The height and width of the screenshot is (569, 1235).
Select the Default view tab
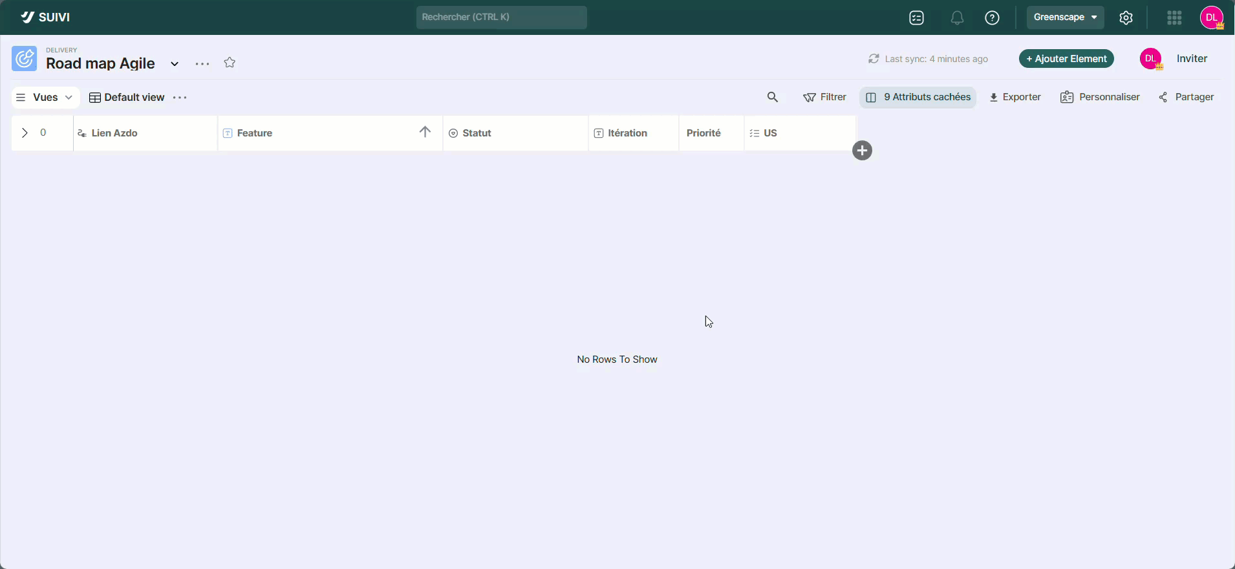[127, 97]
